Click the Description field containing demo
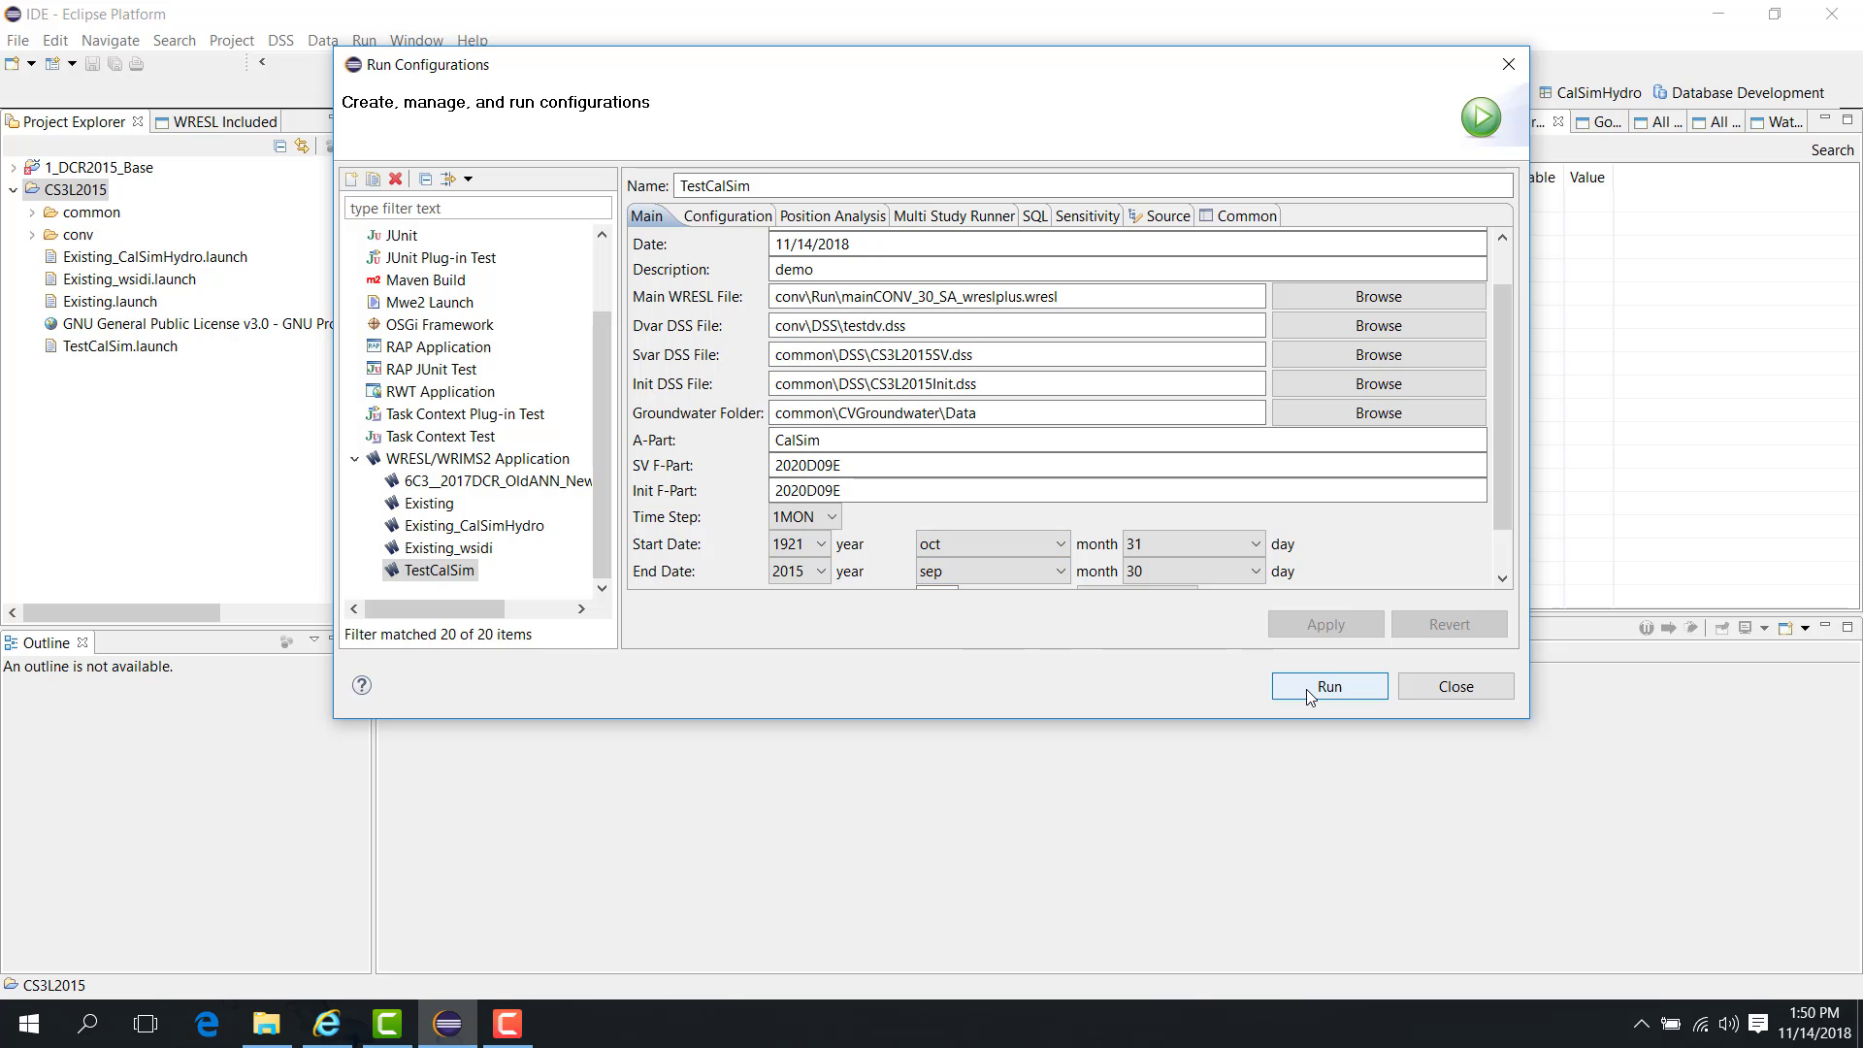1863x1048 pixels. [1128, 270]
